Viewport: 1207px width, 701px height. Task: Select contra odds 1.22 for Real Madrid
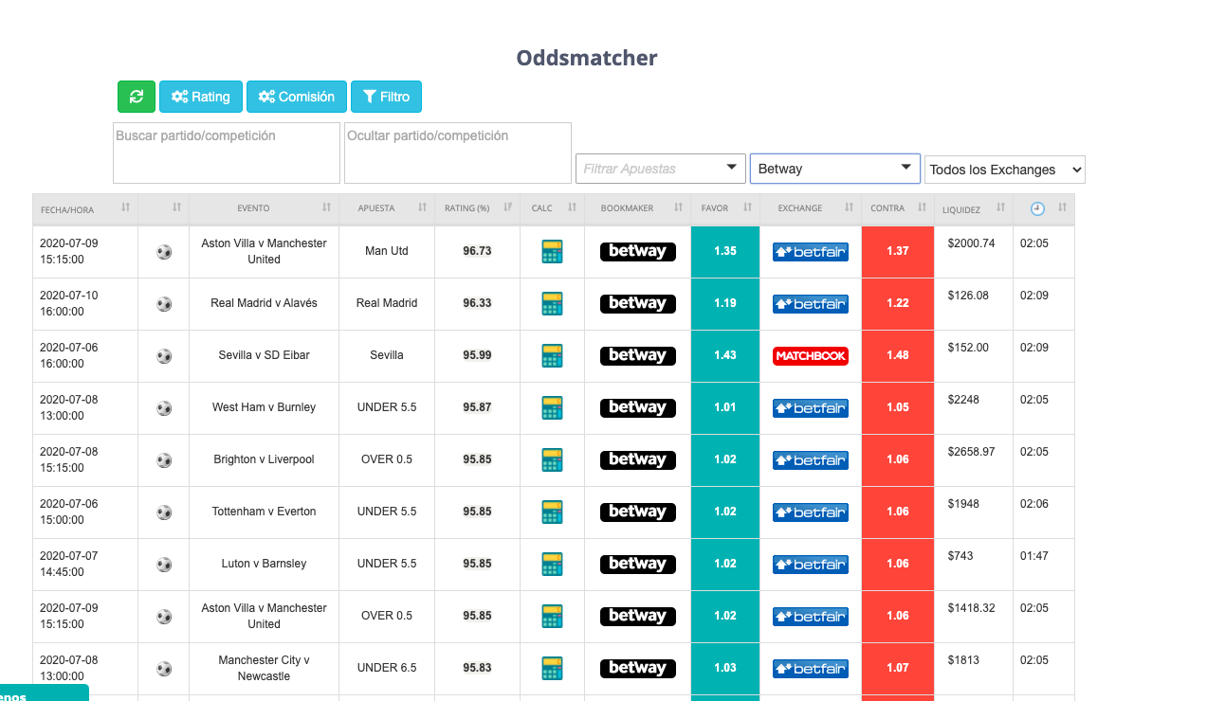(x=898, y=304)
